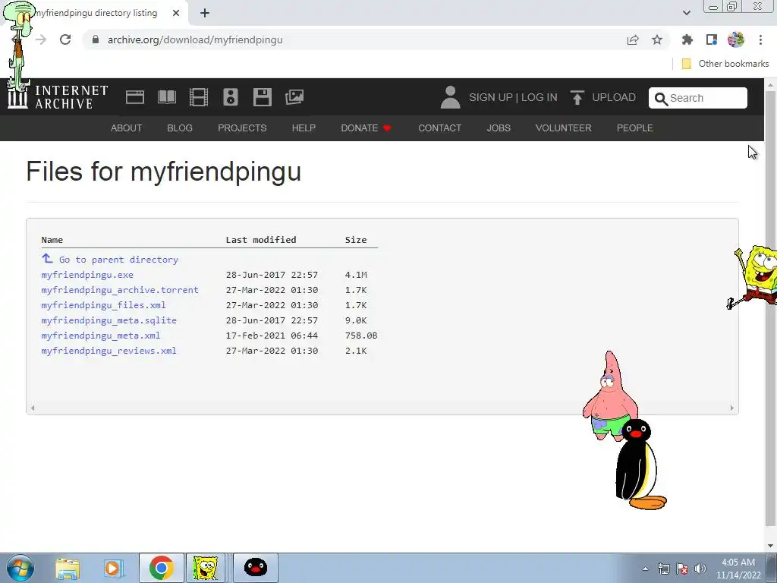Click the user avatar icon

(x=451, y=97)
